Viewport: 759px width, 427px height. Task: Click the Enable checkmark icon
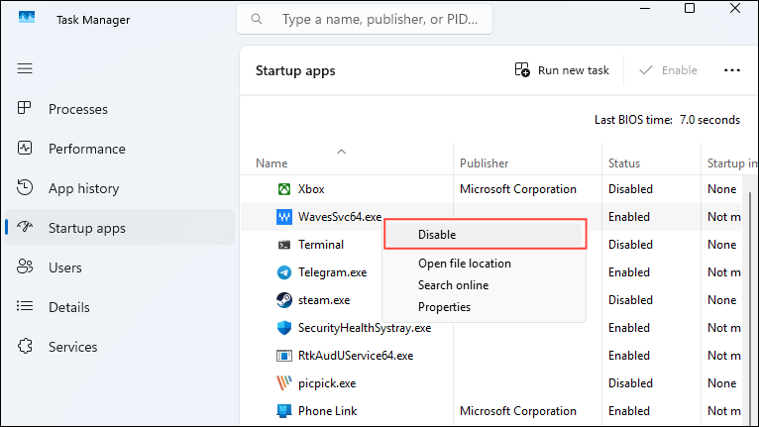tap(646, 70)
